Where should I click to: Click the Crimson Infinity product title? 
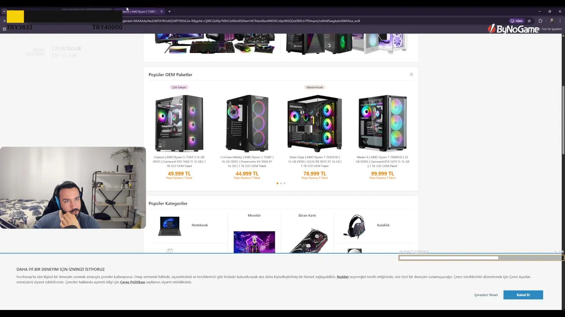(x=247, y=162)
